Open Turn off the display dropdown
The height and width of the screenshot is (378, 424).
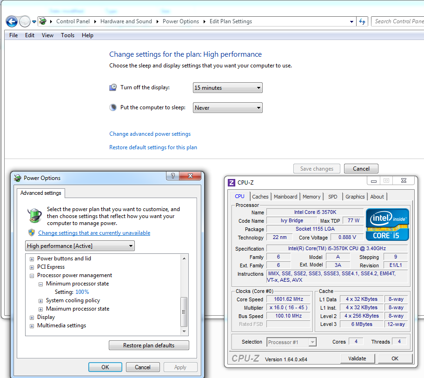[x=227, y=87]
